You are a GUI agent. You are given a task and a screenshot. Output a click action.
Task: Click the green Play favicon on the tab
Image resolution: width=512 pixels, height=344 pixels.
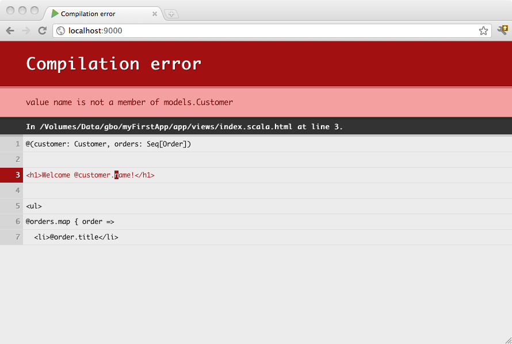pos(54,13)
